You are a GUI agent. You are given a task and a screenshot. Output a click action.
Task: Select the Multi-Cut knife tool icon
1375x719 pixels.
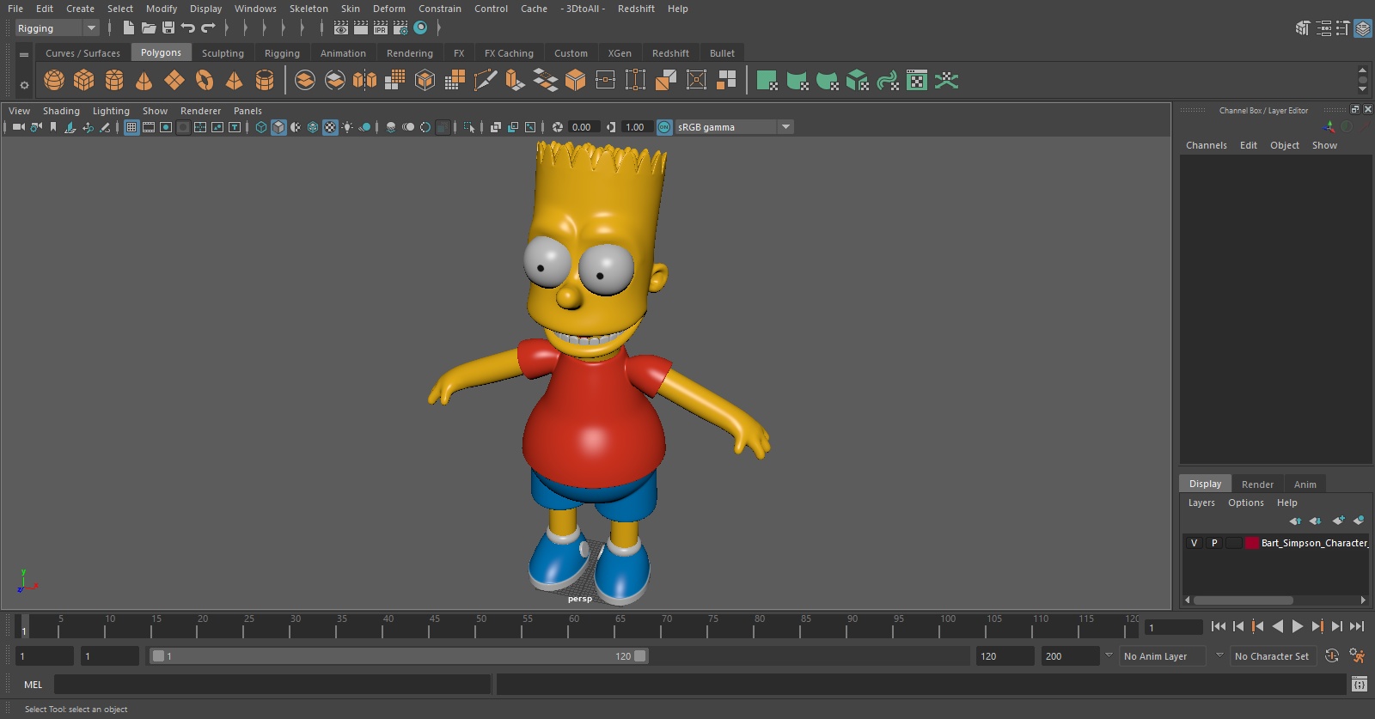(485, 81)
